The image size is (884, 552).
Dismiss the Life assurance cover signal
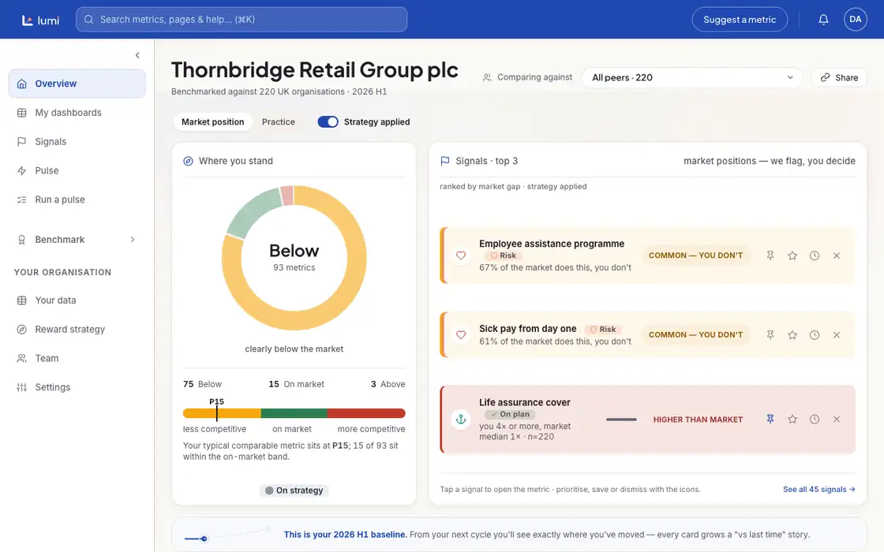836,419
